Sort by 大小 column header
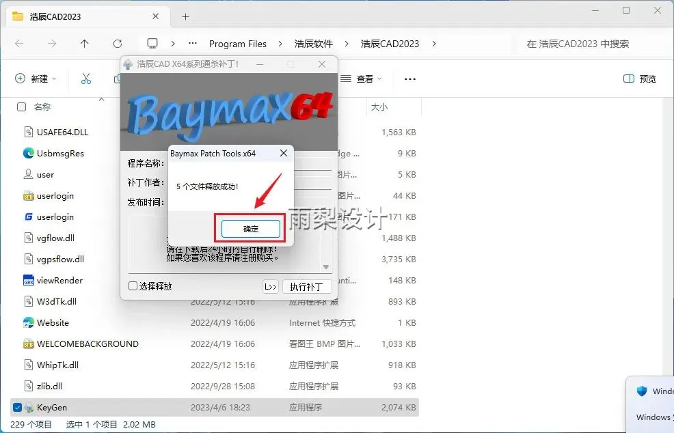Viewport: 674px width, 433px height. tap(379, 107)
